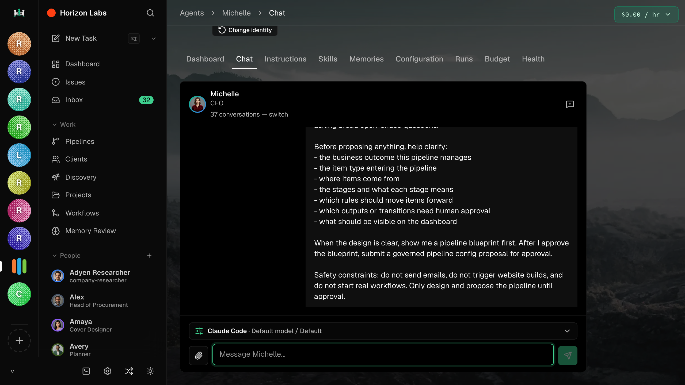Image resolution: width=685 pixels, height=385 pixels.
Task: Click the V user label at bottom left
Action: point(12,371)
